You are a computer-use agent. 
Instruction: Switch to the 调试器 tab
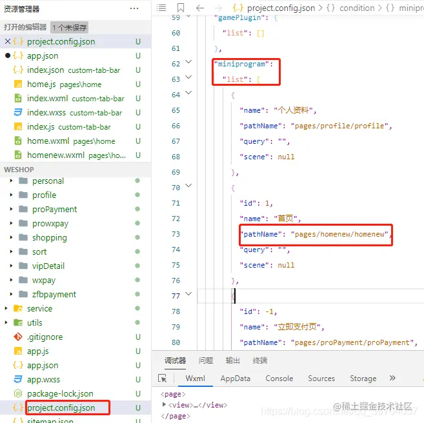[x=176, y=360]
